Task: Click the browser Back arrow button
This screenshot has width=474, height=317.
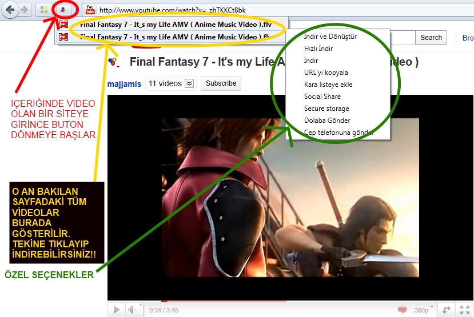Action: pos(10,10)
